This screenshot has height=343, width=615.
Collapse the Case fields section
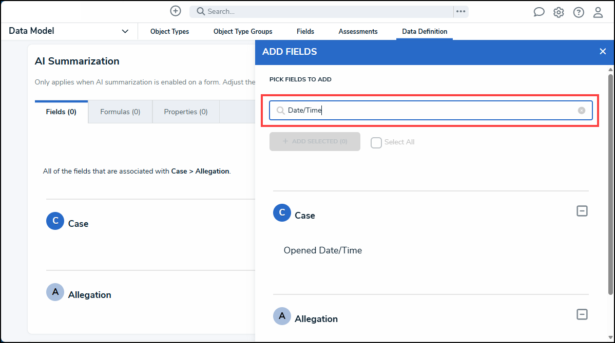(x=582, y=211)
